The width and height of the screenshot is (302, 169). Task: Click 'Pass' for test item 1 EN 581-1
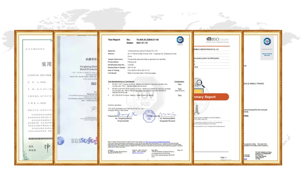[x=180, y=84]
